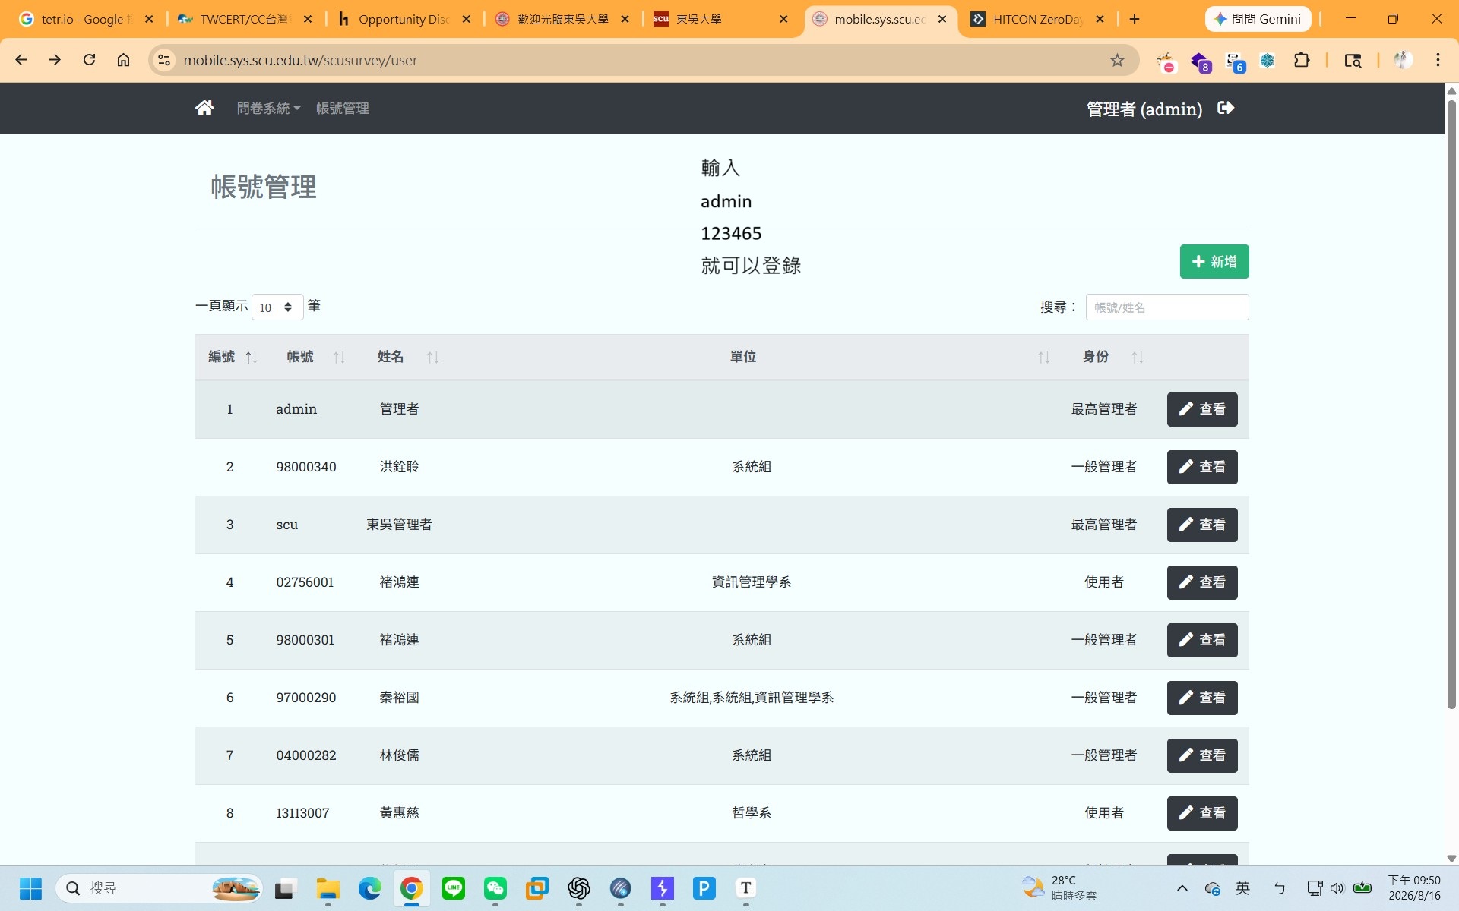Sort table by 單位 column arrows
This screenshot has width=1459, height=911.
tap(1043, 357)
